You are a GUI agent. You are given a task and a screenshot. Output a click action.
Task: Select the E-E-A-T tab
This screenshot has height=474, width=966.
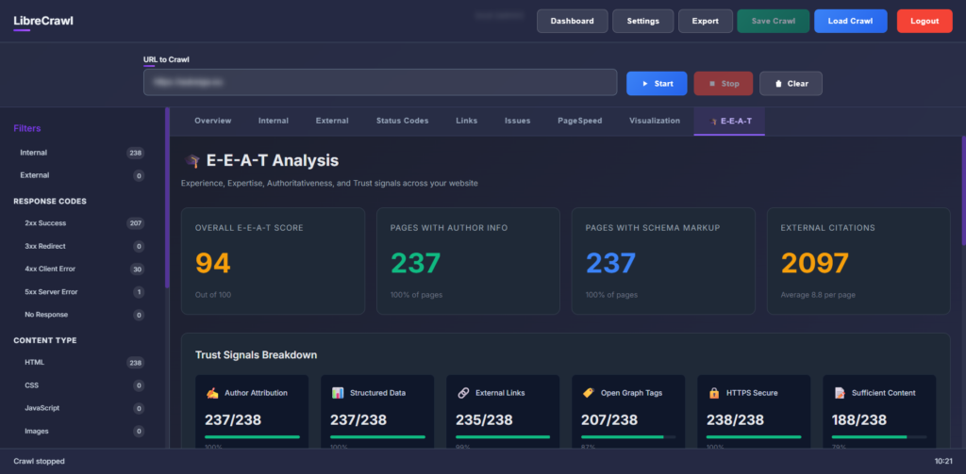click(x=729, y=121)
